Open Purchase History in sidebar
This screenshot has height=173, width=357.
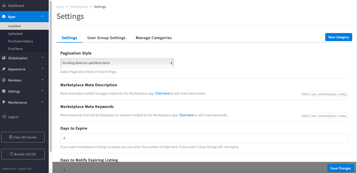click(24, 41)
